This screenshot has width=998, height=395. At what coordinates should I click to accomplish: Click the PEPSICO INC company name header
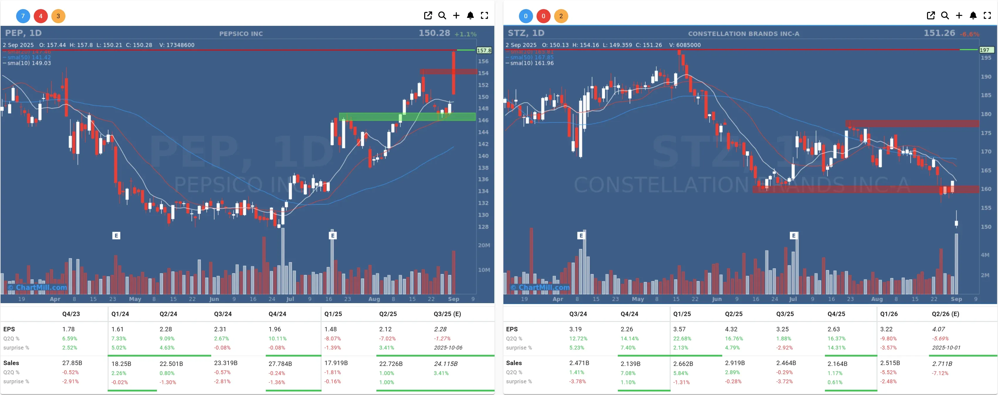241,34
